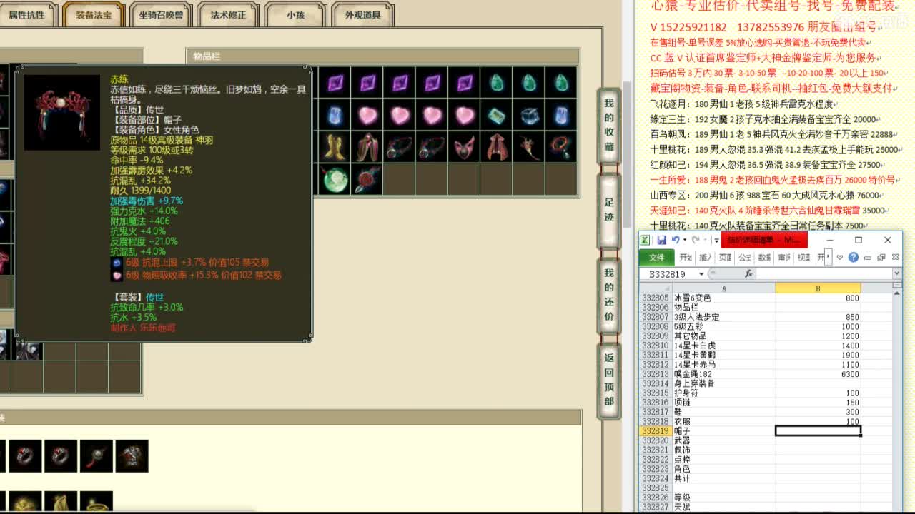Open 我的收藏 side button
915x514 pixels.
(x=609, y=125)
